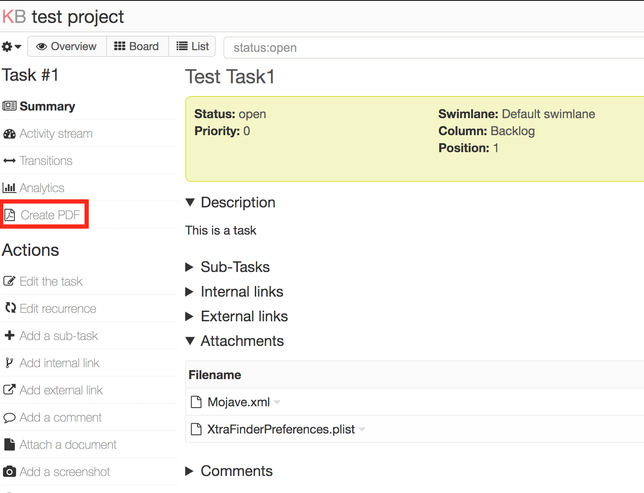Add a screenshot with the camera icon

tap(9, 471)
